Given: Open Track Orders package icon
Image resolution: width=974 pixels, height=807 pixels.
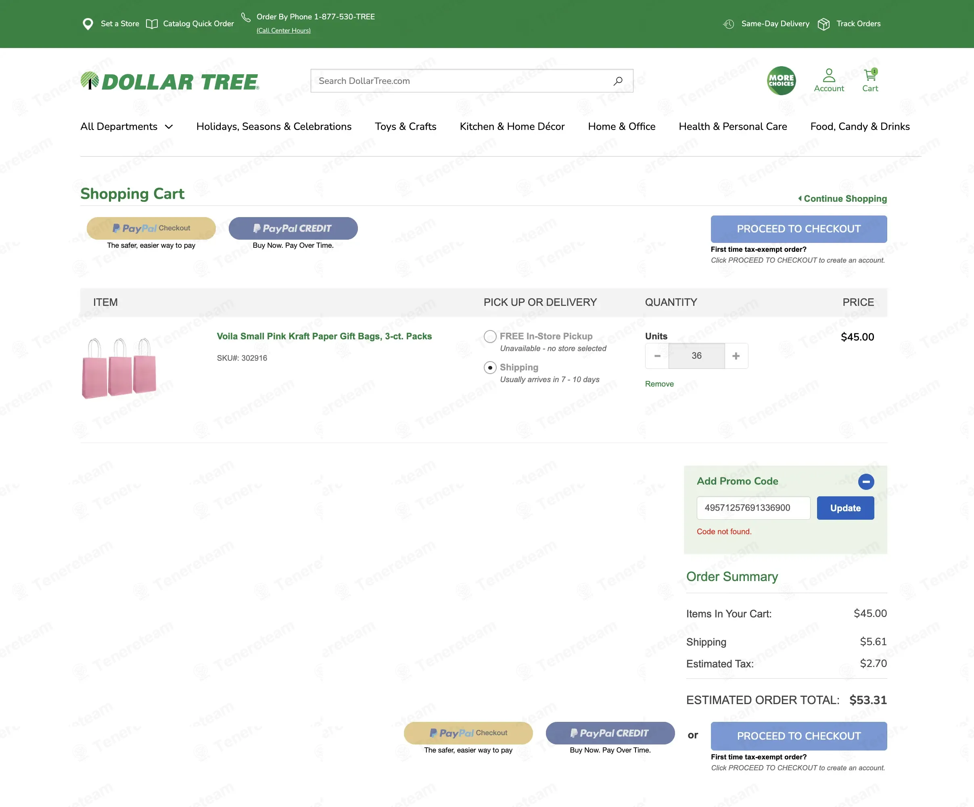Looking at the screenshot, I should [823, 24].
